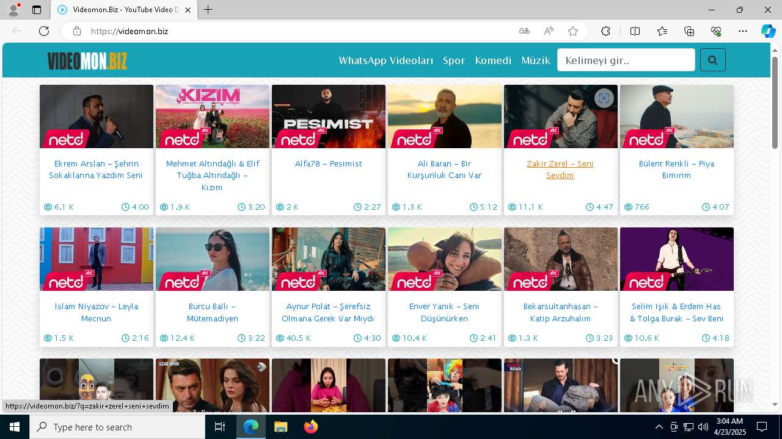This screenshot has width=782, height=439.
Task: Click the translate page icon
Action: click(524, 31)
